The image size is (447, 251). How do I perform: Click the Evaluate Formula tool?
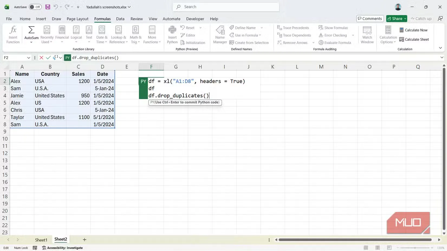[335, 42]
